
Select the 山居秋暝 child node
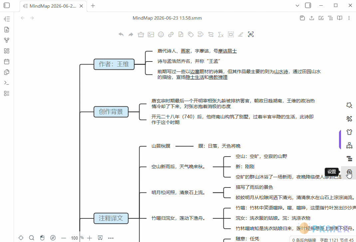pyautogui.click(x=161, y=146)
